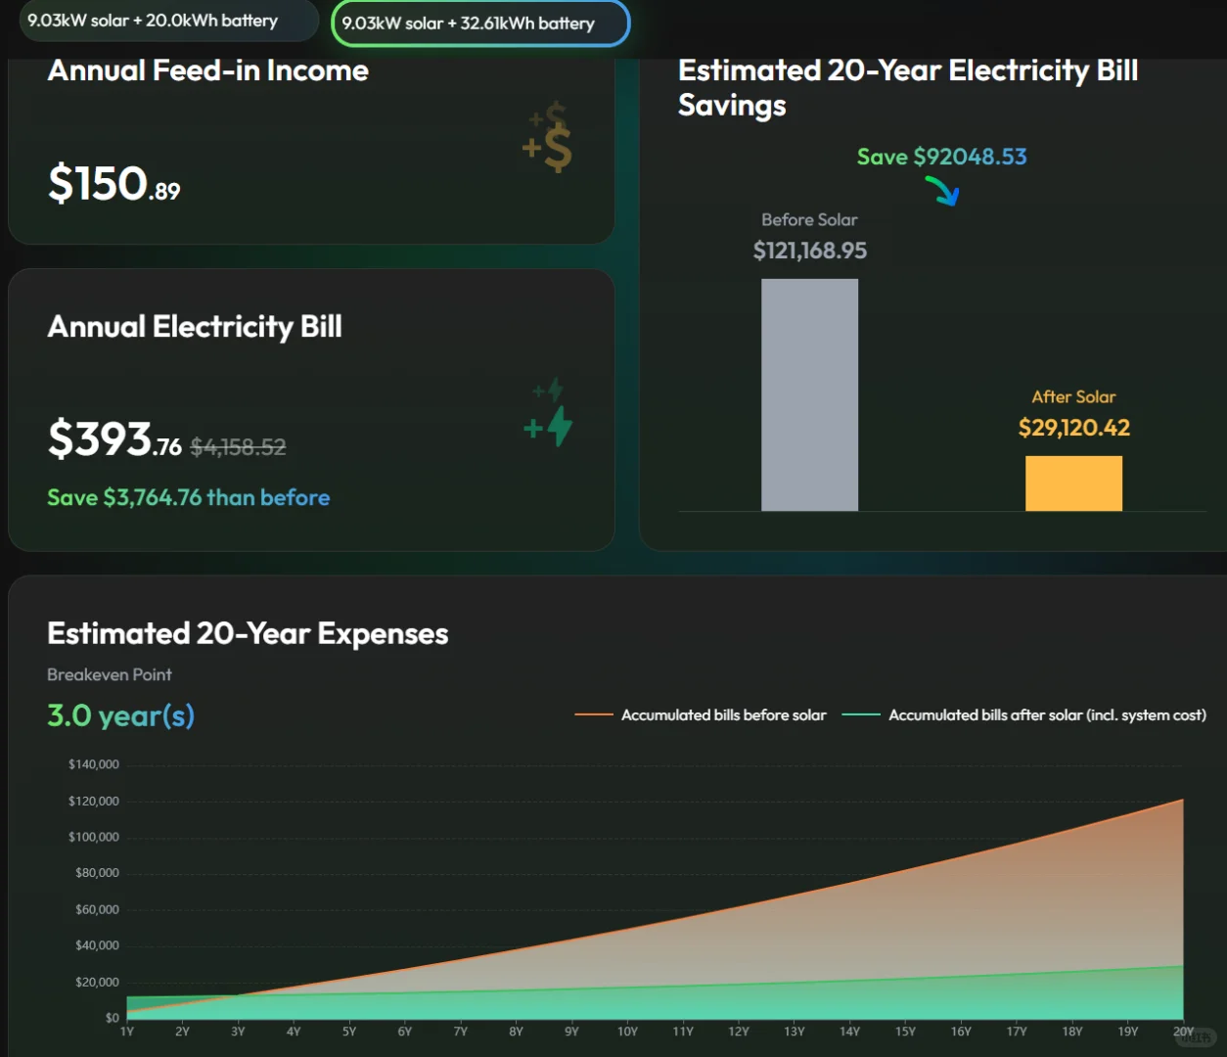Viewport: 1227px width, 1057px height.
Task: Click the $20,000 y-axis label
Action: pos(97,982)
